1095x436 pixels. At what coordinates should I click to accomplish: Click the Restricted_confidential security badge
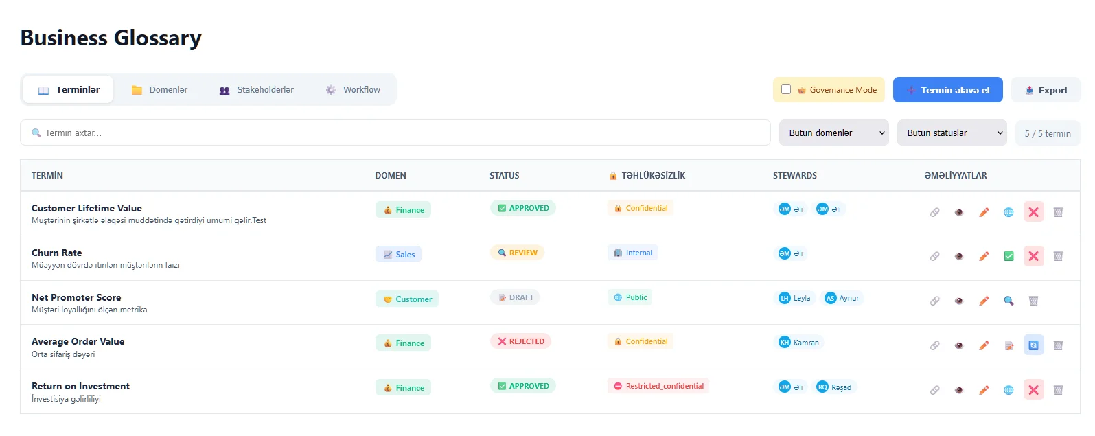[x=658, y=386]
